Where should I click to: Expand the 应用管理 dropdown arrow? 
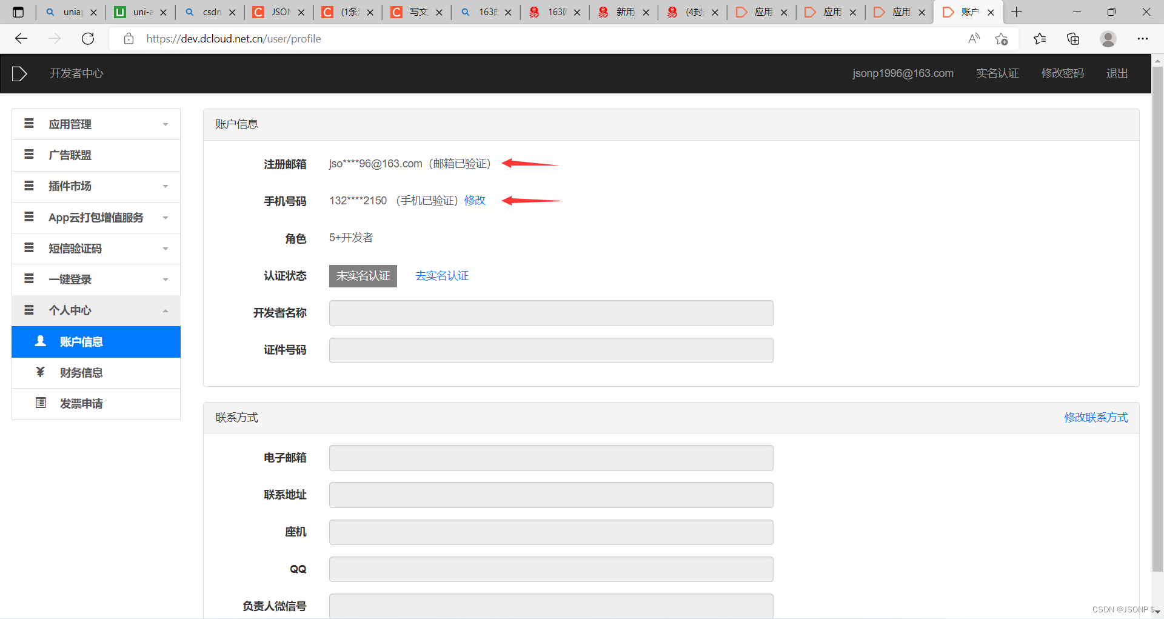click(x=166, y=124)
